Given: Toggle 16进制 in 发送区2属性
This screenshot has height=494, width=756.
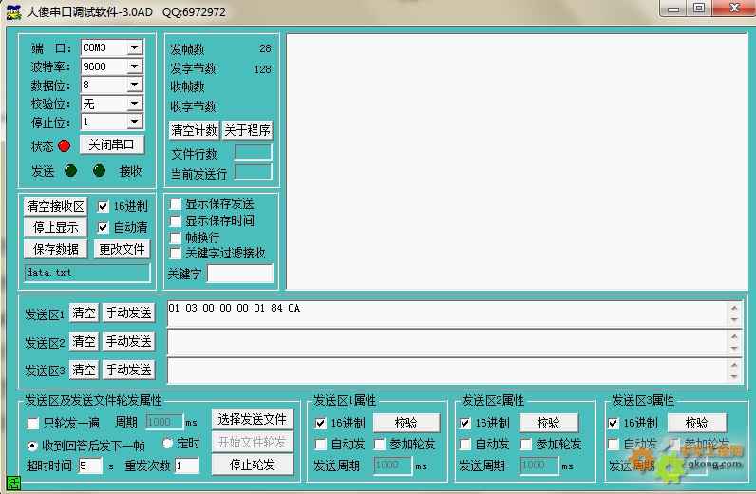Looking at the screenshot, I should [464, 423].
